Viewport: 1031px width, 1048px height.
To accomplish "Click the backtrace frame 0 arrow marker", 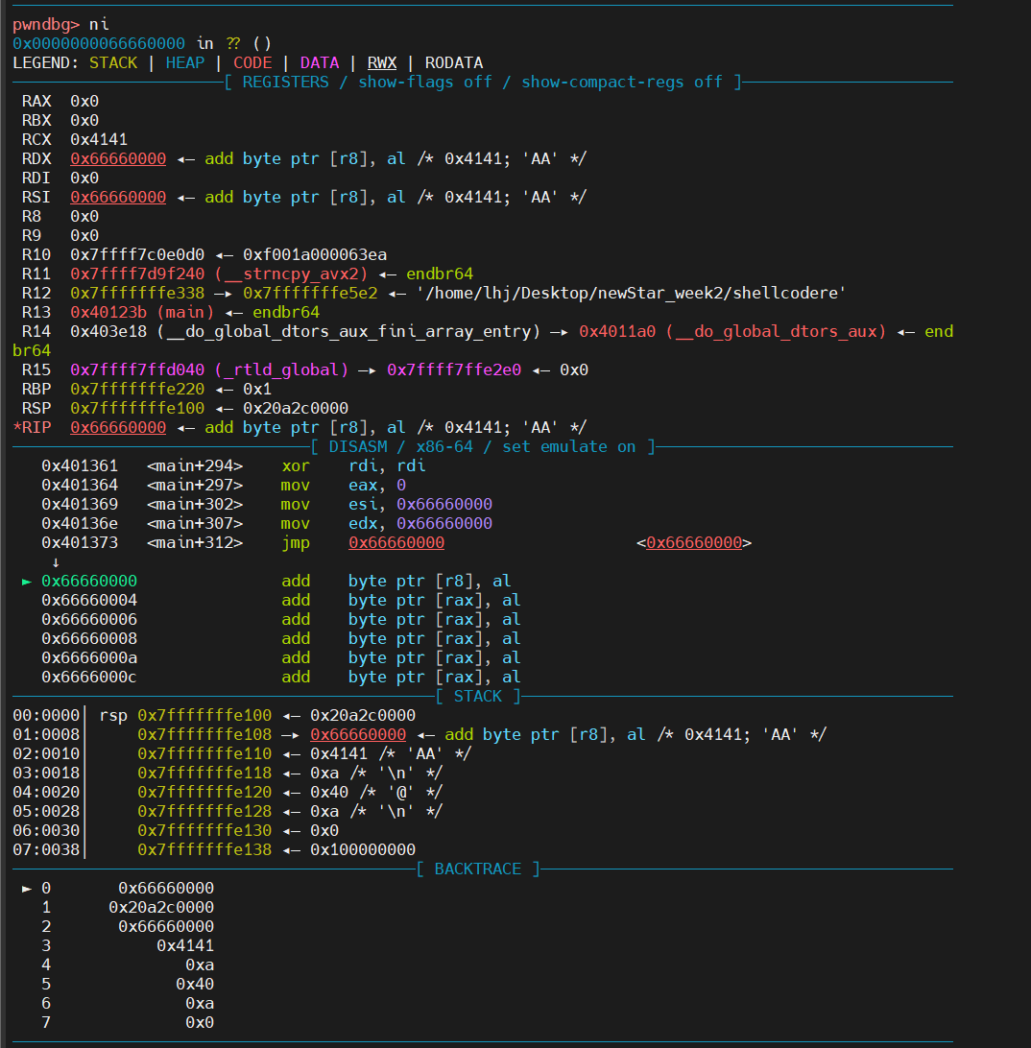I will tap(27, 889).
